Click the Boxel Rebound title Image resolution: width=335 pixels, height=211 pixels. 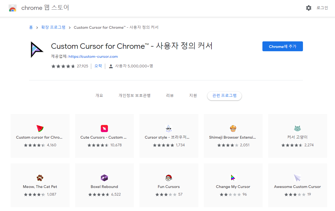(104, 187)
